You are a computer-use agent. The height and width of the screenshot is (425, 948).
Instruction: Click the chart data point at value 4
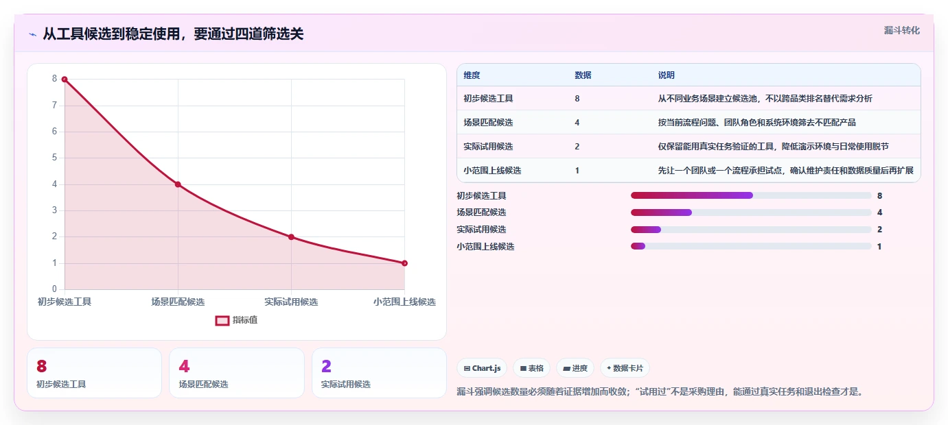(178, 184)
